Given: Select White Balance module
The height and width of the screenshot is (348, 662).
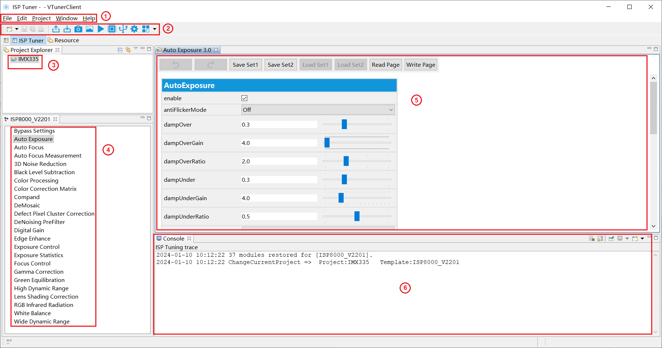Looking at the screenshot, I should (x=32, y=313).
